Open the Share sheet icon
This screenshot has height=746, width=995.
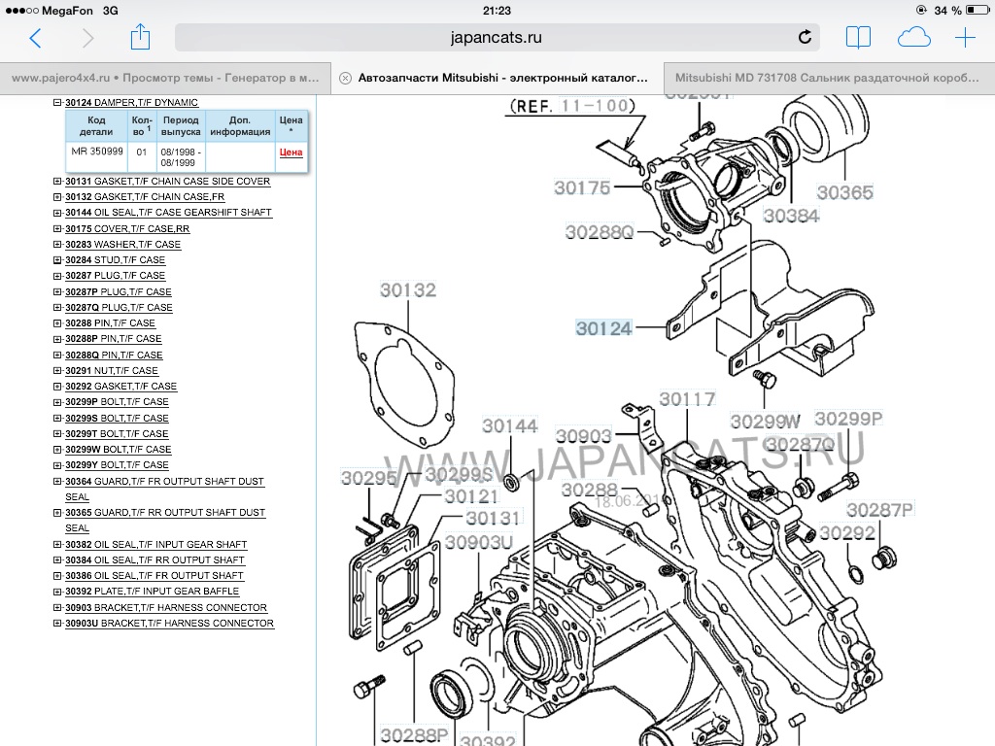(x=140, y=37)
